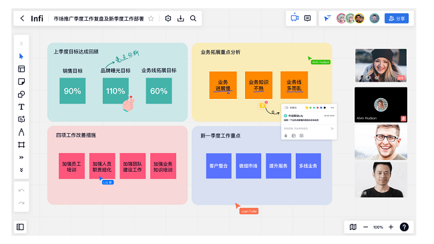Zoom in with plus button
Viewport: 434px width, 244px height.
tap(391, 227)
